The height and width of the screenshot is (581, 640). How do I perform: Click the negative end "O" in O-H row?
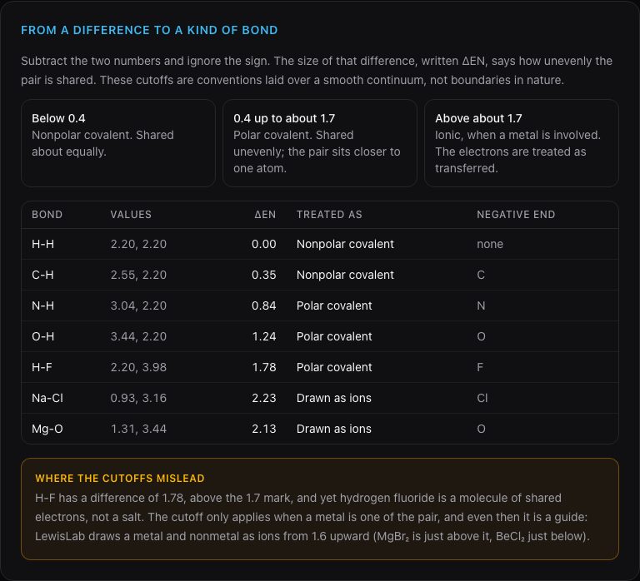481,336
